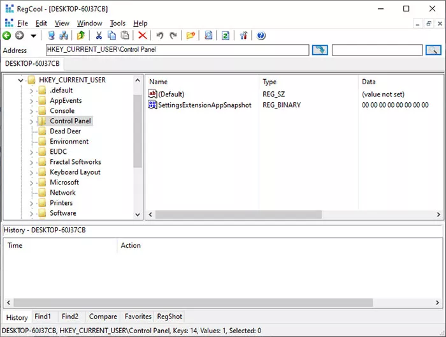Switch to the Favorites tab
This screenshot has height=337, width=446.
pyautogui.click(x=138, y=317)
